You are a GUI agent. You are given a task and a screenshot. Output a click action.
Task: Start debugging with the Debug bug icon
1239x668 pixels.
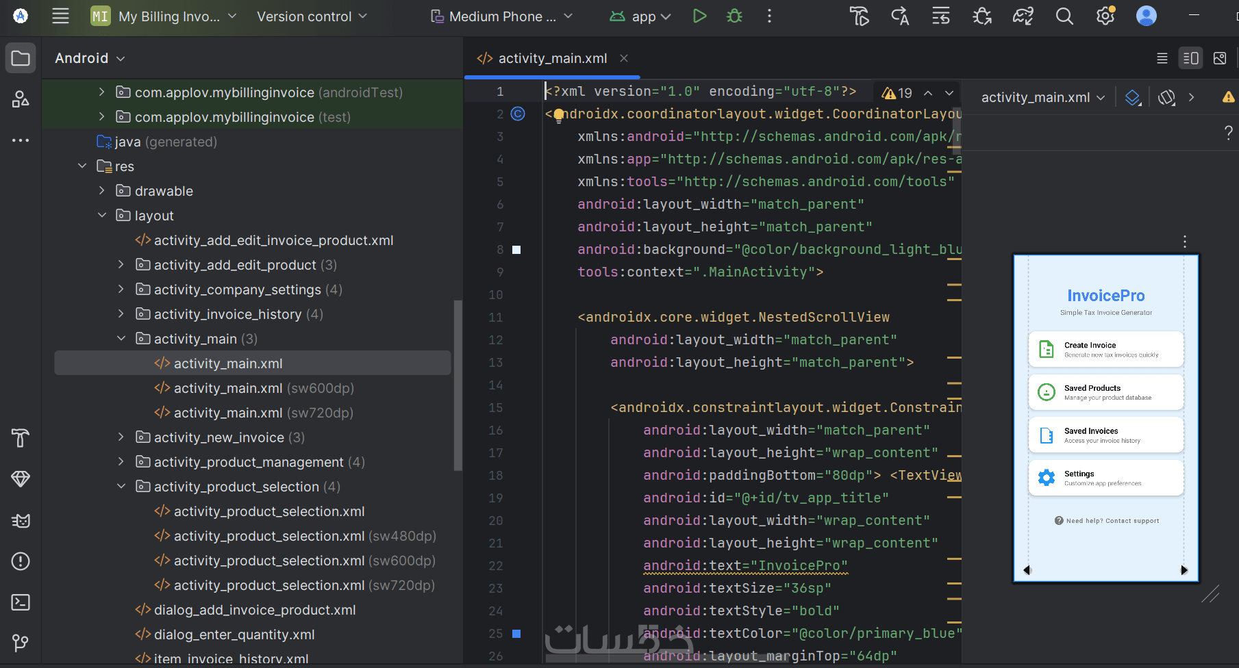[x=735, y=16]
